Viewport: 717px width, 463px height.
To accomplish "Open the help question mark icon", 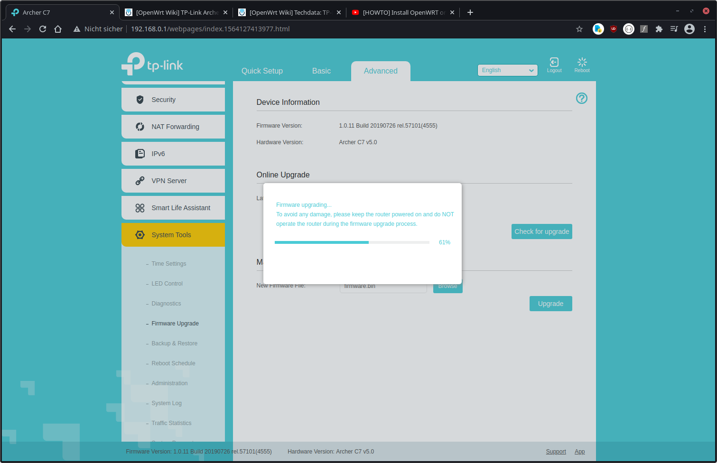I will [582, 98].
